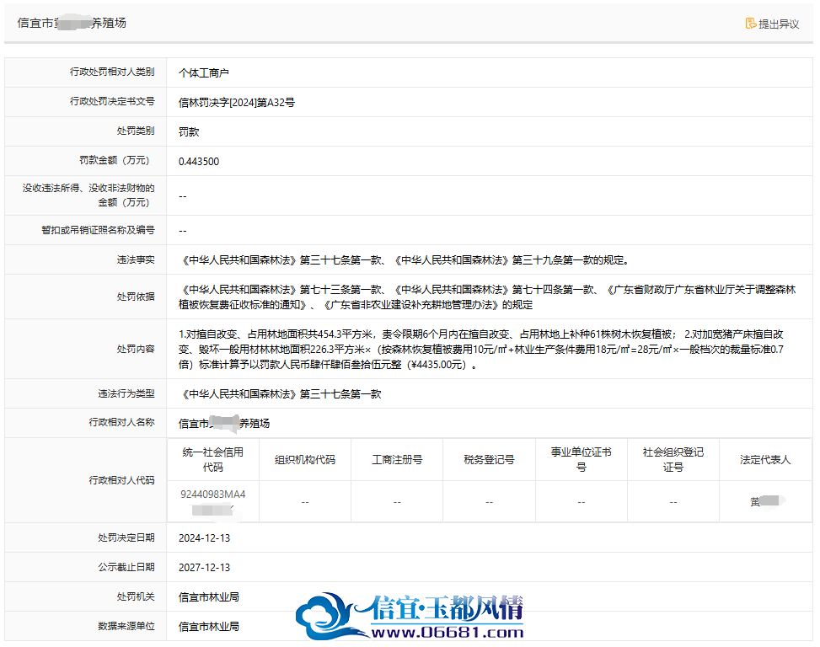Click 信宜市林业局 in the 数据来源单位 row
The image size is (820, 647).
209,627
